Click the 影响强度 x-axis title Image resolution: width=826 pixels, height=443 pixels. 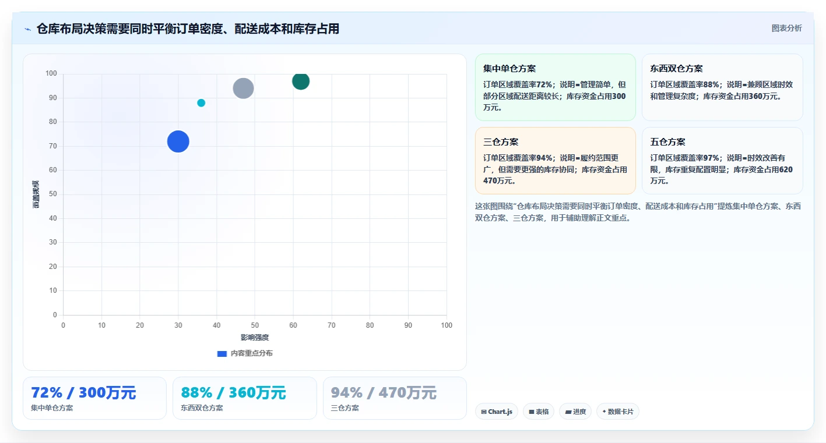pyautogui.click(x=255, y=338)
